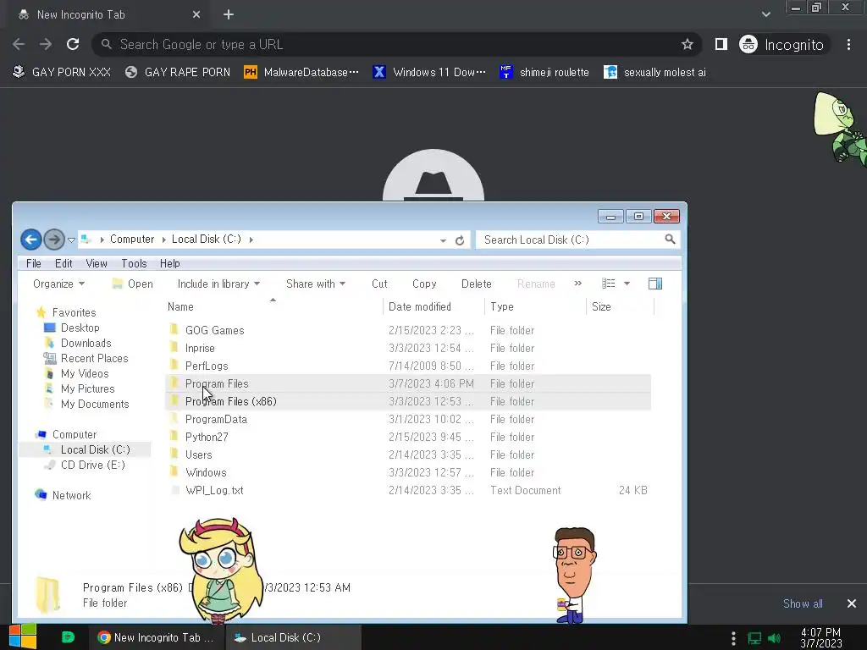Click the Copy toolbar button

(424, 284)
